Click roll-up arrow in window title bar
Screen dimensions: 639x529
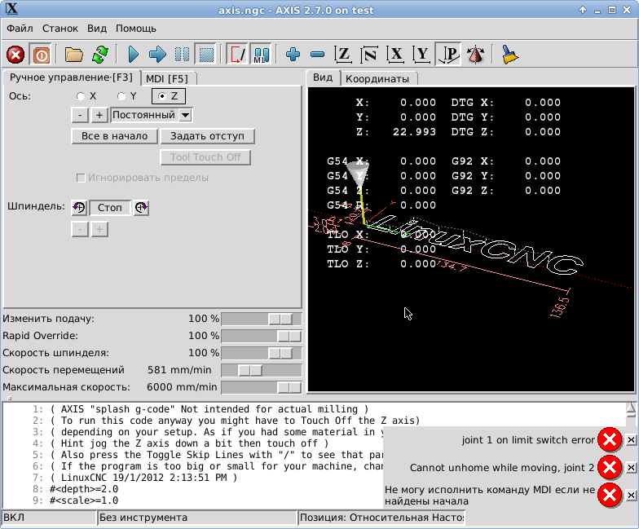tap(583, 10)
